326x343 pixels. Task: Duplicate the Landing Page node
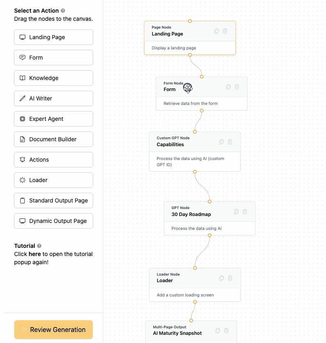[x=217, y=31]
